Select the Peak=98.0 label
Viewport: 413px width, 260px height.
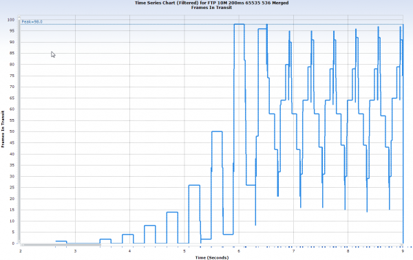point(32,22)
